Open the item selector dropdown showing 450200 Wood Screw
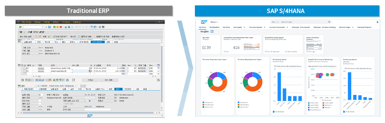 tap(76, 86)
